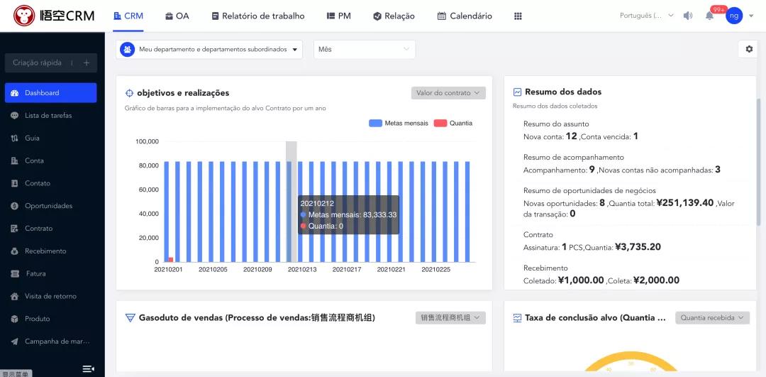The width and height of the screenshot is (766, 377).
Task: Open the Relação tab
Action: pyautogui.click(x=394, y=16)
